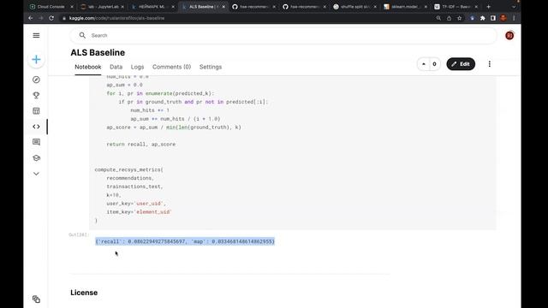Click the License heading
The height and width of the screenshot is (308, 548).
click(x=84, y=293)
